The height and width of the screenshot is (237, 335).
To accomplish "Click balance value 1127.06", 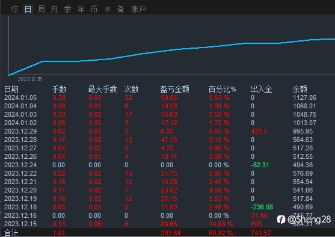I will tap(305, 97).
